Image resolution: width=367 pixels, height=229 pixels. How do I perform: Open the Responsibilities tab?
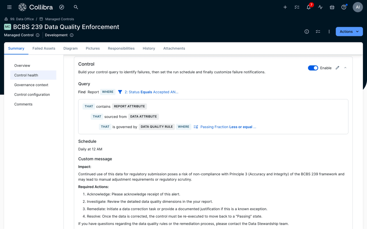point(121,48)
